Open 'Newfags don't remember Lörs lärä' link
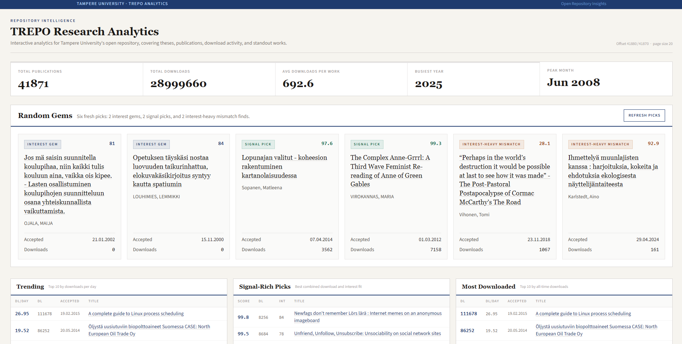This screenshot has width=682, height=344. 368,317
